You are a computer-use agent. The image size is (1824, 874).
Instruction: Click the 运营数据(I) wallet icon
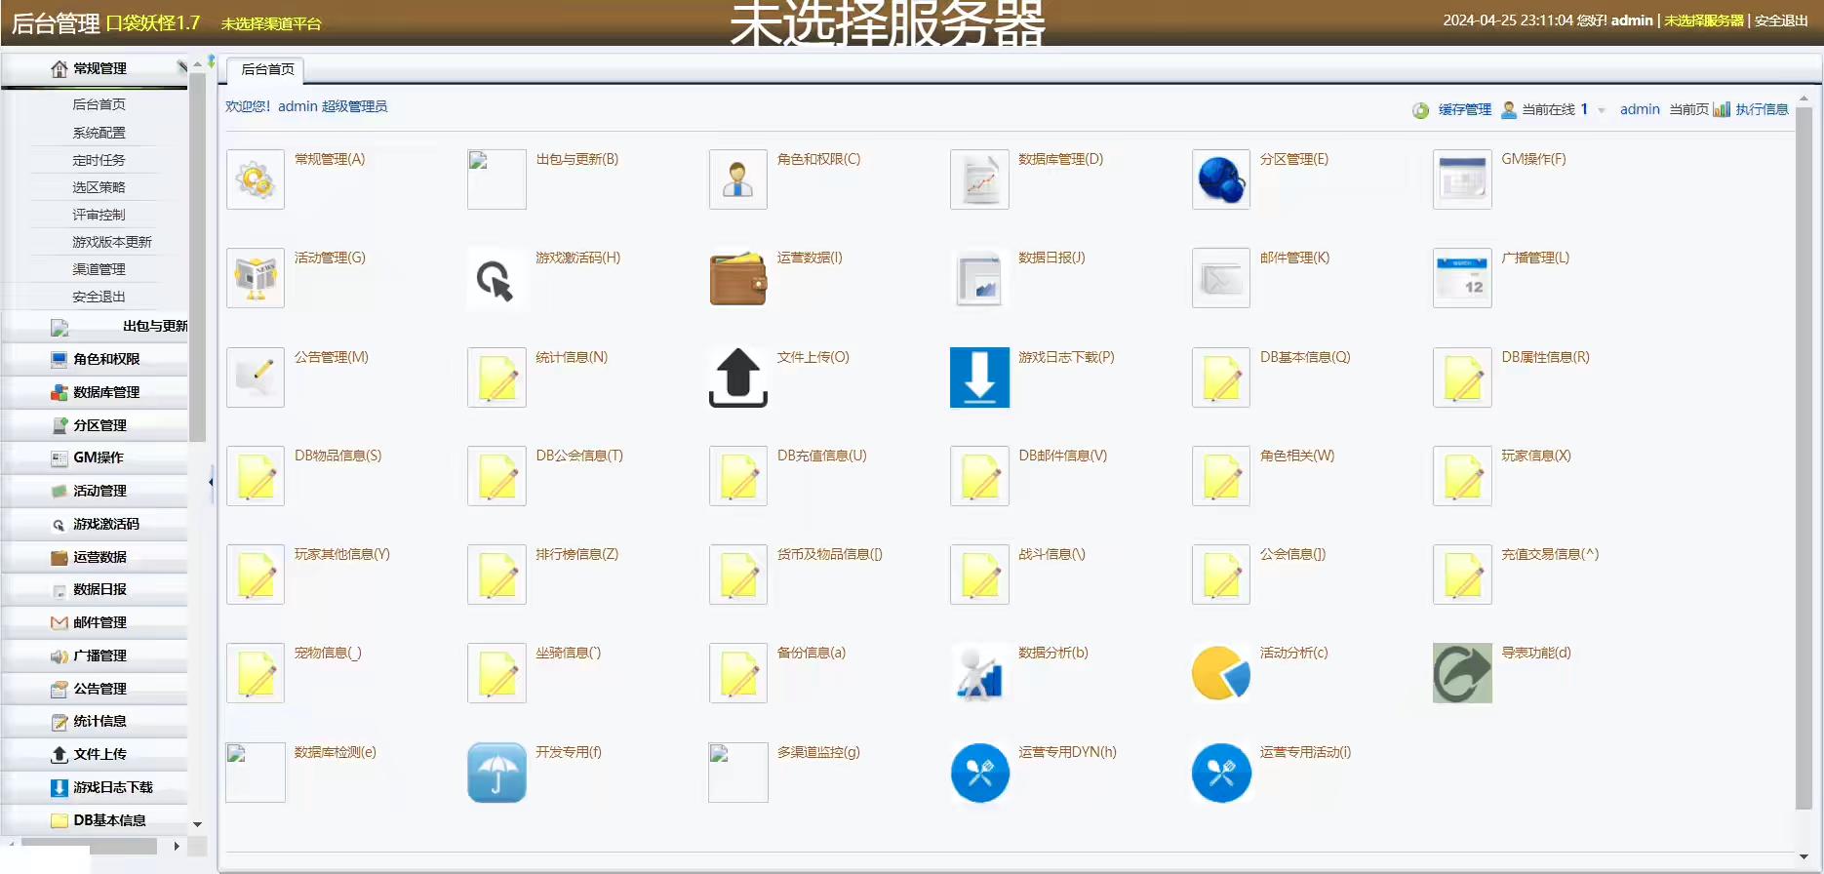click(738, 278)
